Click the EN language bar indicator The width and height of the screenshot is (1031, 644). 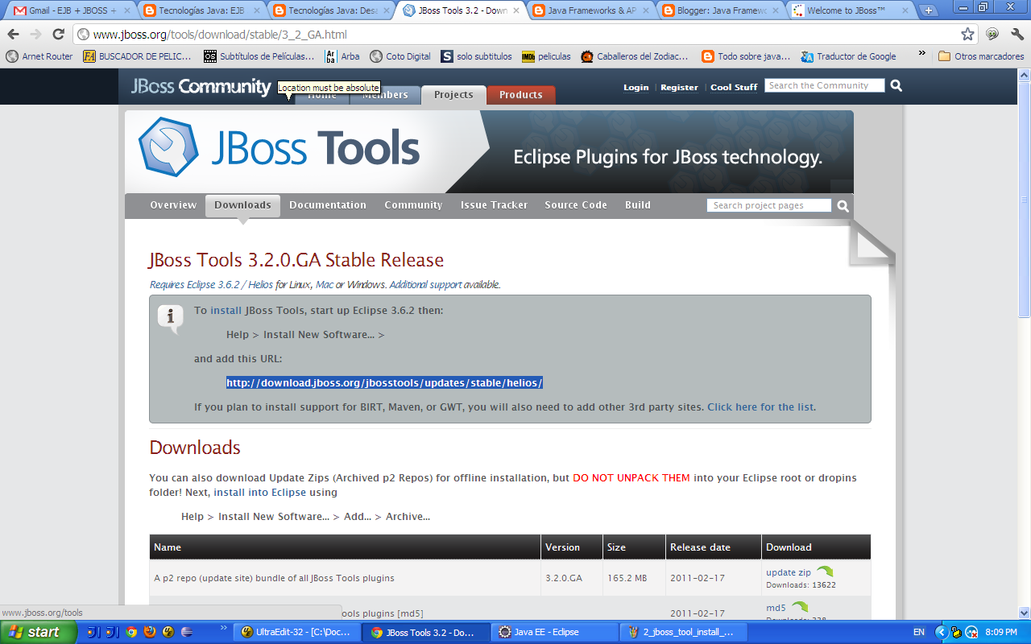[x=919, y=633]
